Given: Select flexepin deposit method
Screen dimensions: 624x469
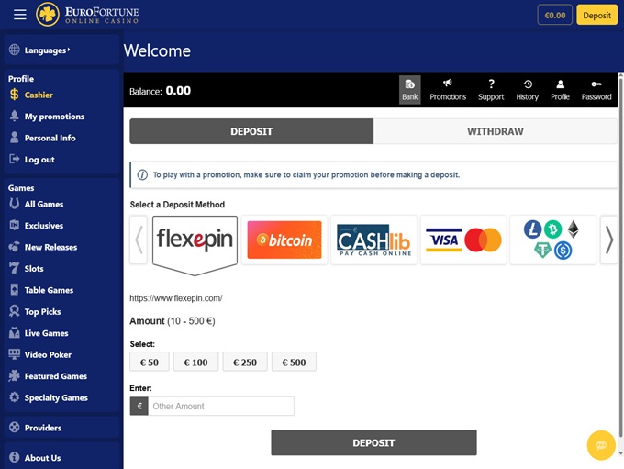Looking at the screenshot, I should [x=195, y=240].
